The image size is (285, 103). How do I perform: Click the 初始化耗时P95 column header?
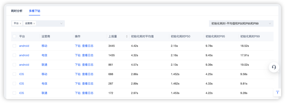[x=215, y=36]
